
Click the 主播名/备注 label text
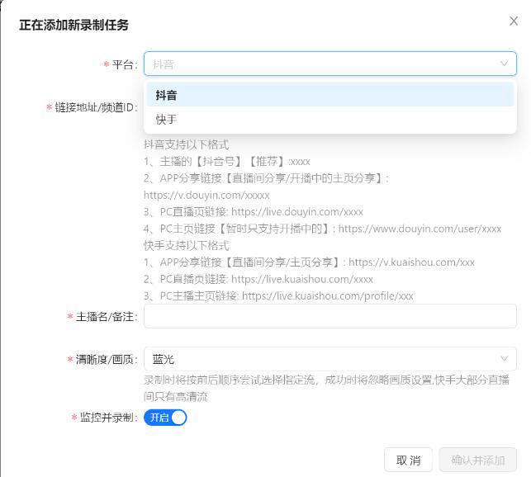(106, 317)
